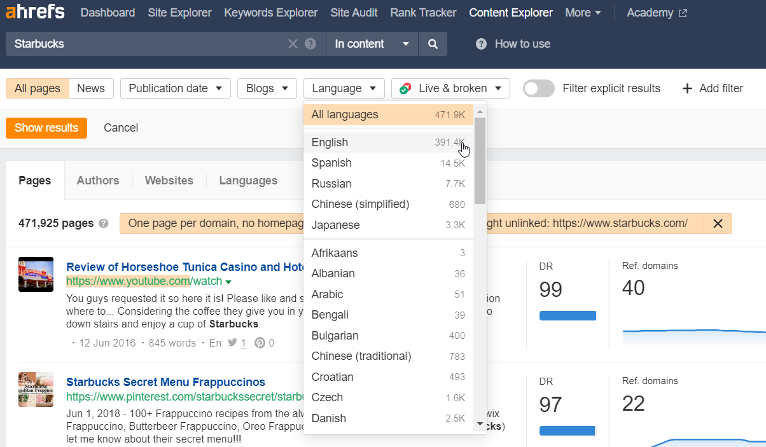Go to Keywords Explorer
The height and width of the screenshot is (447, 766).
click(x=271, y=13)
